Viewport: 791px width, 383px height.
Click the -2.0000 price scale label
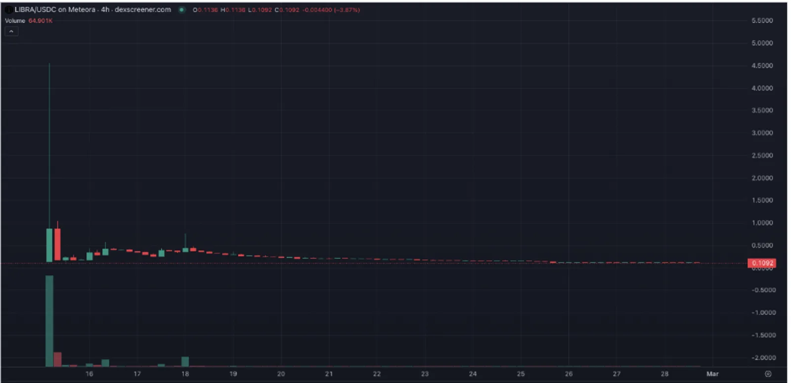click(x=763, y=357)
